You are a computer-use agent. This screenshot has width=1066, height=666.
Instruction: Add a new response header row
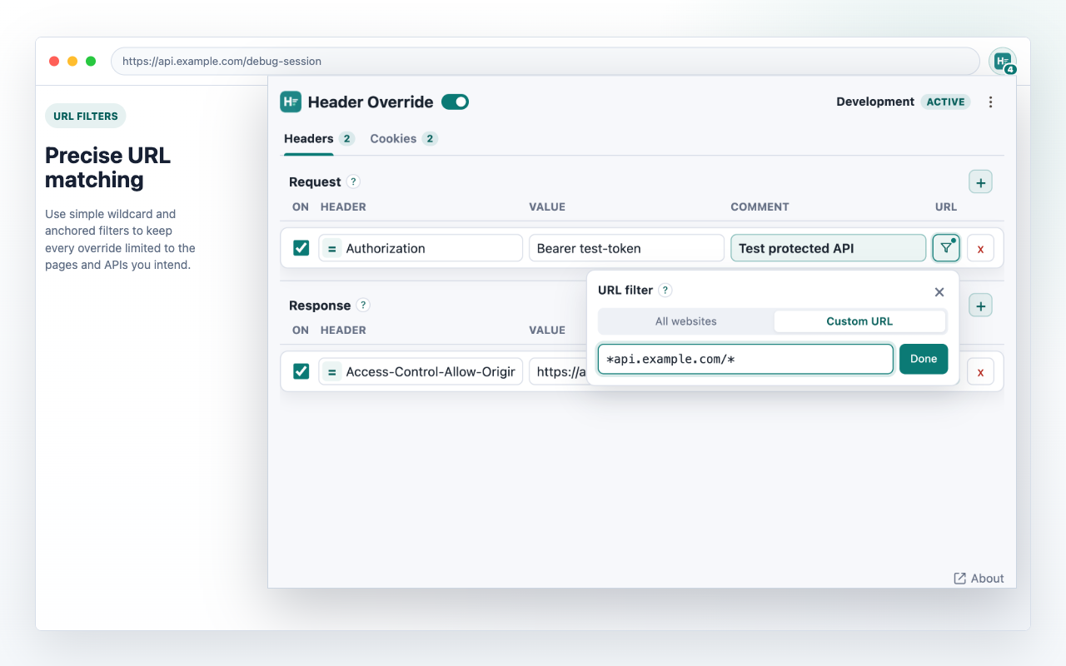980,306
